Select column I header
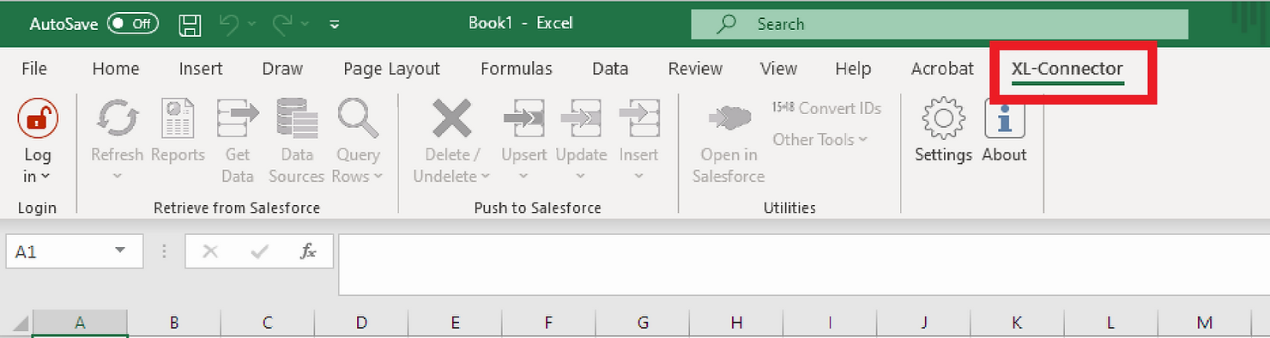This screenshot has height=338, width=1270. coord(830,323)
